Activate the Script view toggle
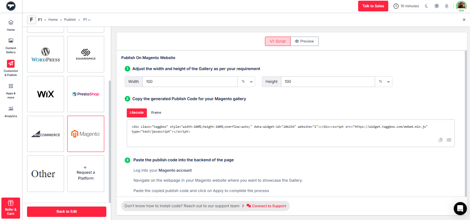The height and width of the screenshot is (220, 470). point(277,41)
